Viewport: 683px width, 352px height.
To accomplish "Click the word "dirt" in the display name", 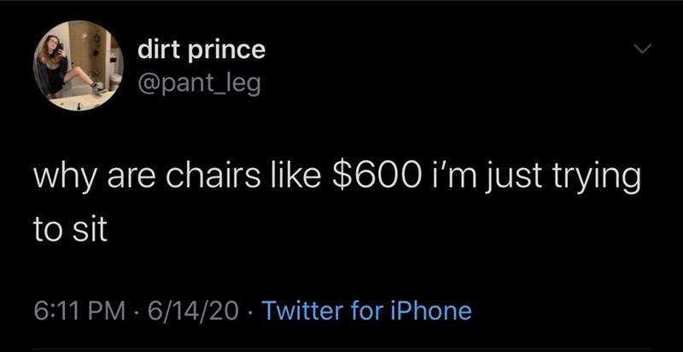I will coord(160,50).
